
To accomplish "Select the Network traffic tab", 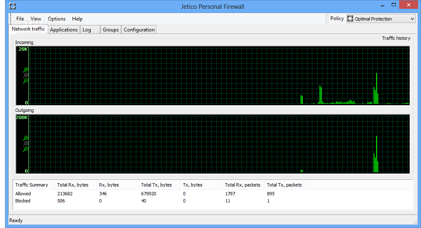I will click(x=28, y=29).
